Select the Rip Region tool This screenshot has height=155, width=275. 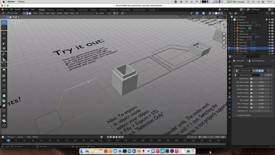coord(4,126)
